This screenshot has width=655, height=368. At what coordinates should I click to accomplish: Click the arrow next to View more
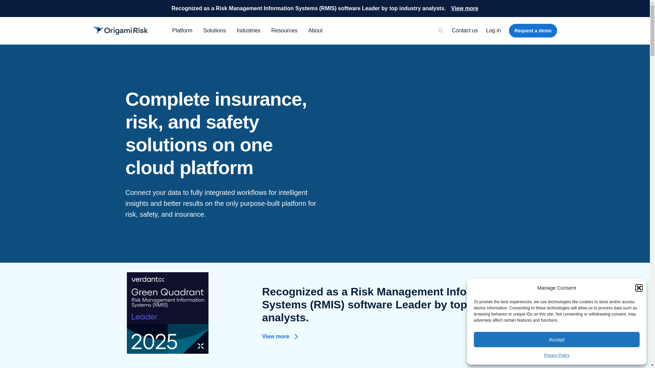tap(296, 337)
